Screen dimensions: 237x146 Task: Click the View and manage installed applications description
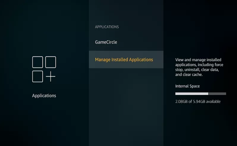[x=199, y=67]
